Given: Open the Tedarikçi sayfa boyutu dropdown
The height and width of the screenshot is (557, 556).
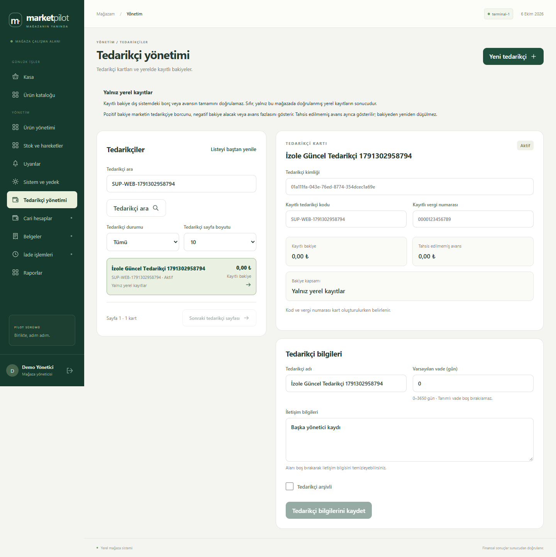Looking at the screenshot, I should (220, 242).
